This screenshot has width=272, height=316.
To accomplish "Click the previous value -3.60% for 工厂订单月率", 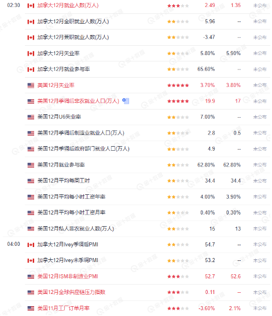I will (x=207, y=308).
